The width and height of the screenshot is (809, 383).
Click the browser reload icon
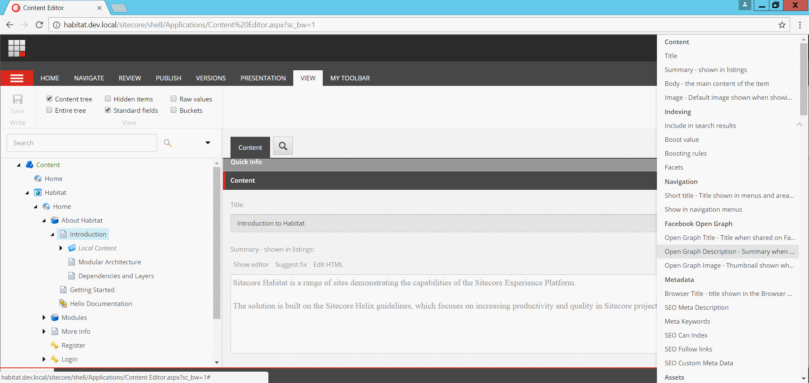coord(39,25)
